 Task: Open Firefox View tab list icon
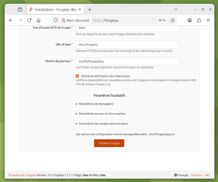pos(20,9)
